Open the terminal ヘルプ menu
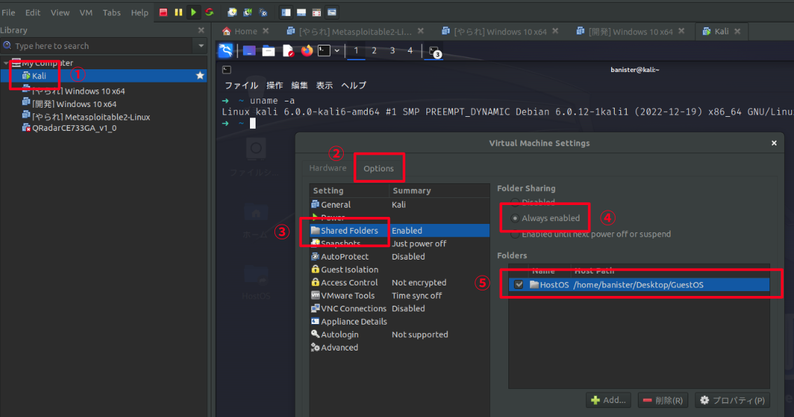 pyautogui.click(x=354, y=85)
